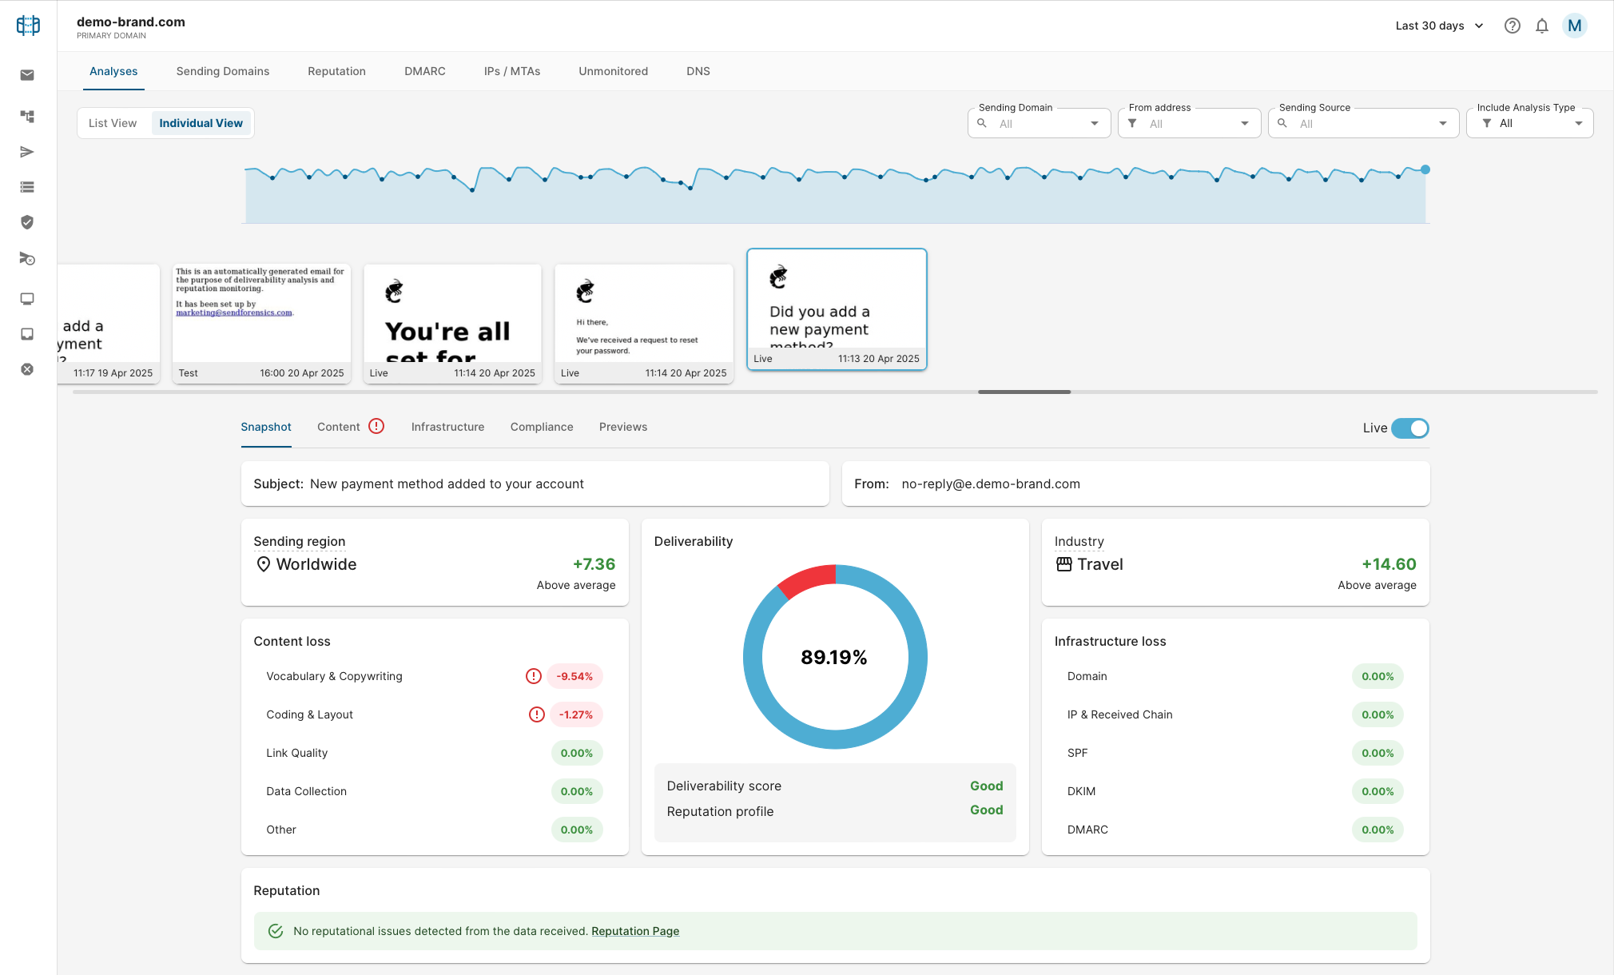The height and width of the screenshot is (975, 1614).
Task: Click the demo-brand.com domain title
Action: pos(131,22)
